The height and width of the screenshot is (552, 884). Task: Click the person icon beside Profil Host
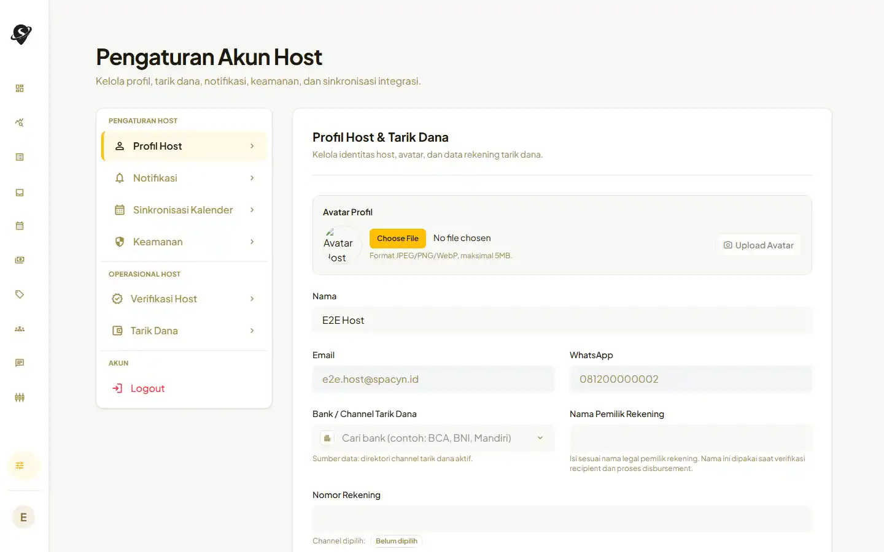click(120, 146)
